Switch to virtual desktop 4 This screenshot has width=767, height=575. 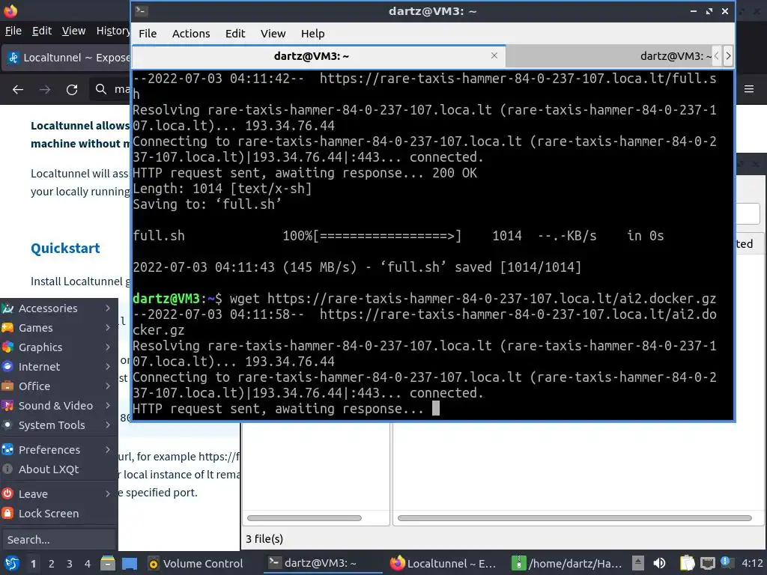click(x=88, y=564)
